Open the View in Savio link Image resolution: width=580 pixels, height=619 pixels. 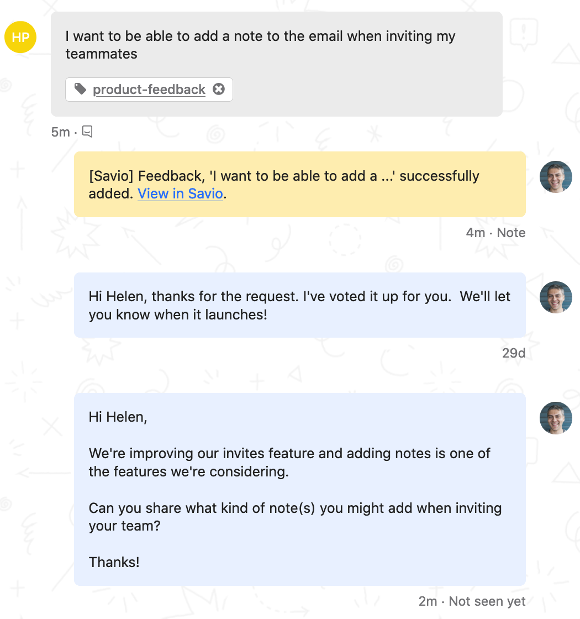[180, 194]
